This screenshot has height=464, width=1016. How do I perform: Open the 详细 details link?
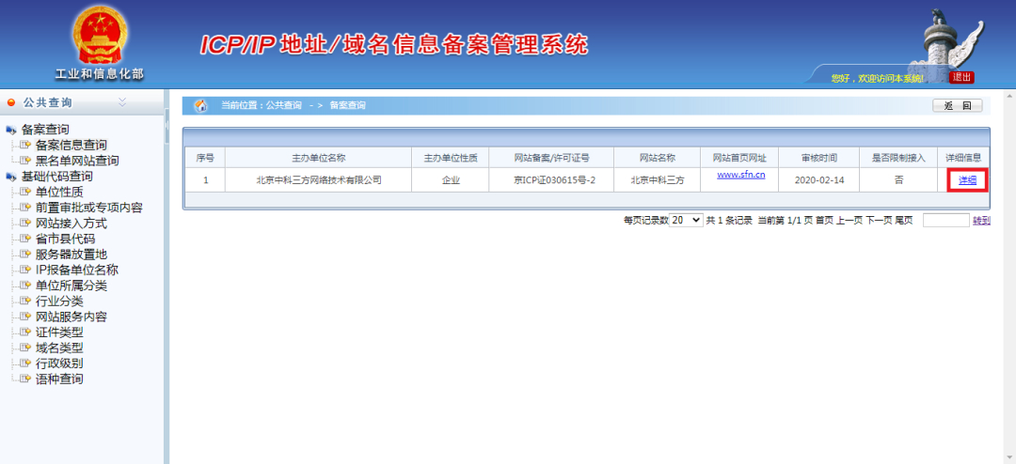click(x=967, y=180)
